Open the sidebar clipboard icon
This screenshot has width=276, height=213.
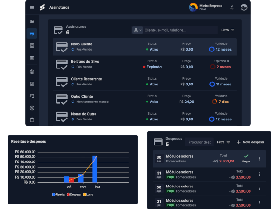pos(32,120)
